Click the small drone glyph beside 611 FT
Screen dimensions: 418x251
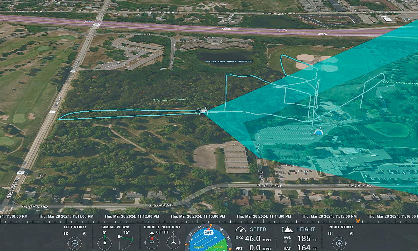pos(152,233)
